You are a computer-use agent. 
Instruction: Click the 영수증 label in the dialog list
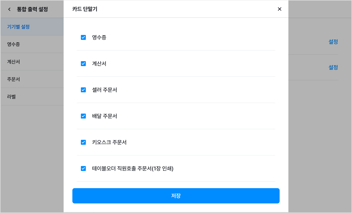pyautogui.click(x=99, y=37)
